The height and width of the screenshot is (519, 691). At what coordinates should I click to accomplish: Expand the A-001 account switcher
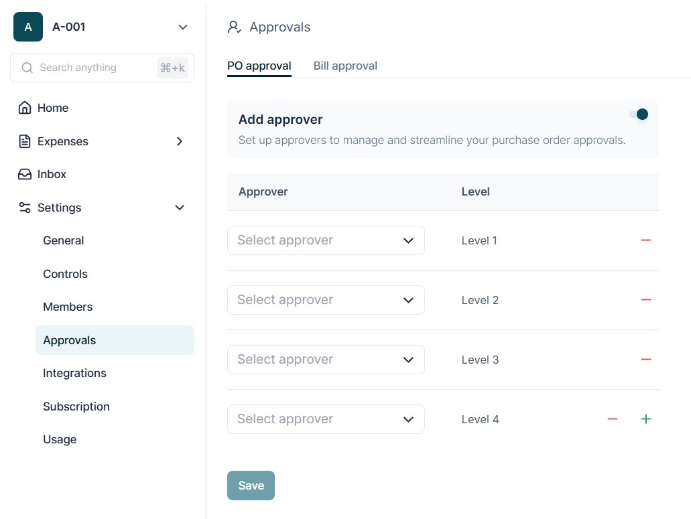(x=182, y=27)
